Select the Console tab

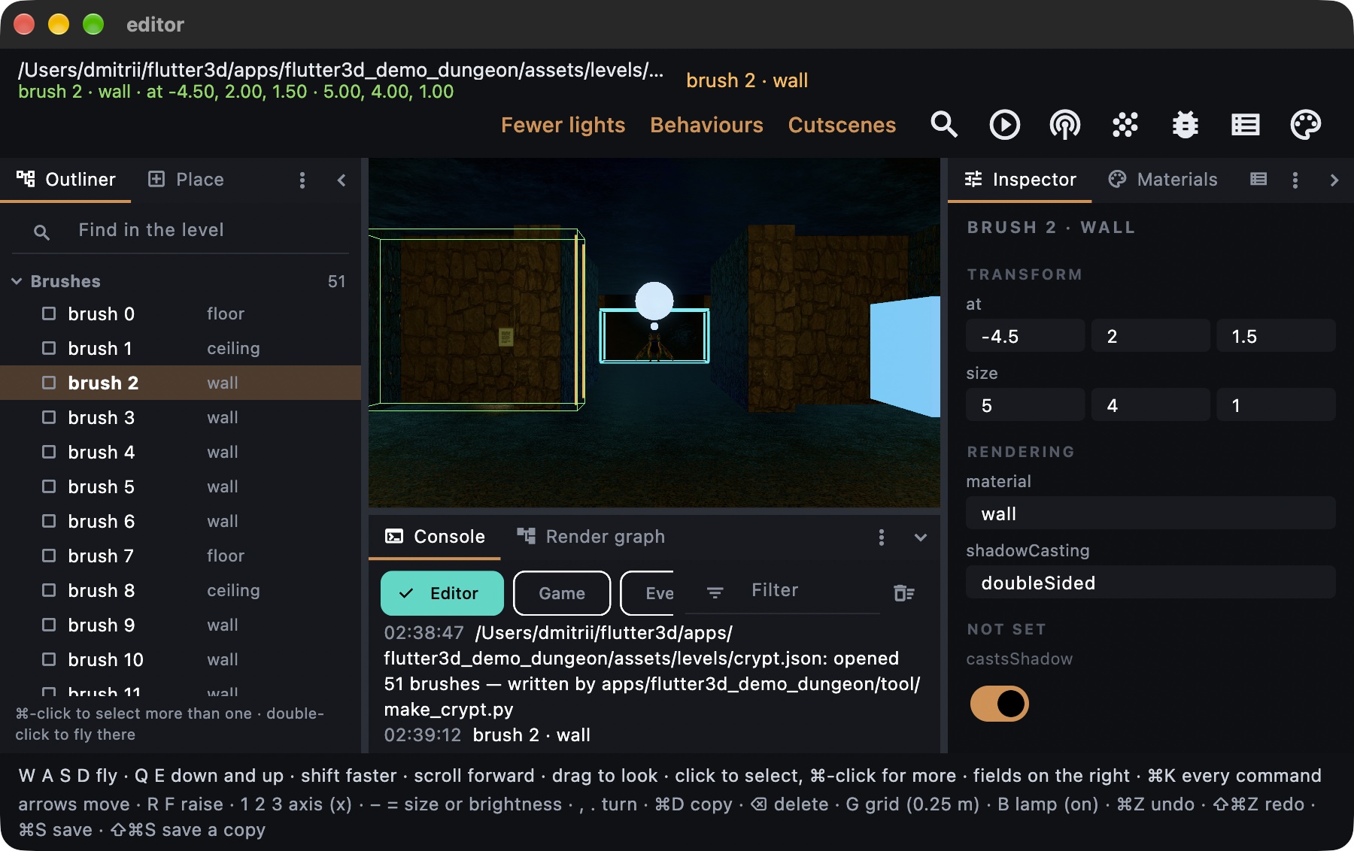click(435, 537)
